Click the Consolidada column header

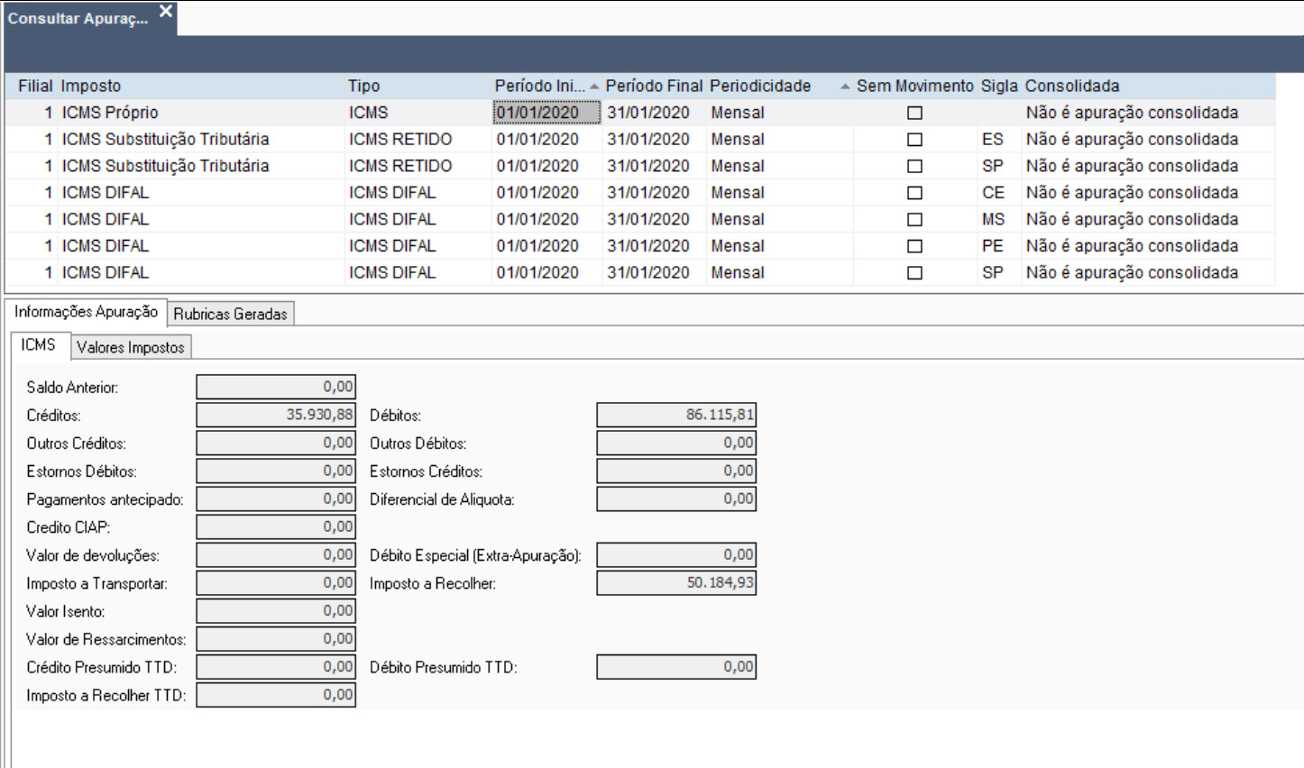pos(1072,86)
